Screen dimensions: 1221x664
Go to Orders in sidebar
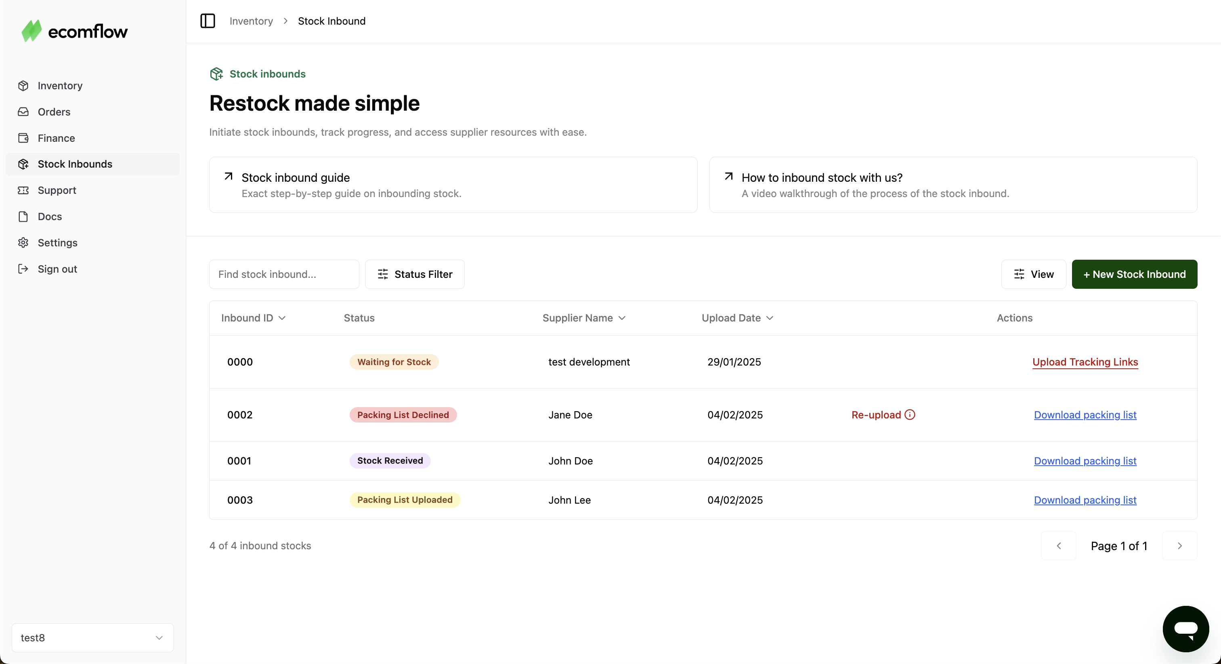point(54,112)
